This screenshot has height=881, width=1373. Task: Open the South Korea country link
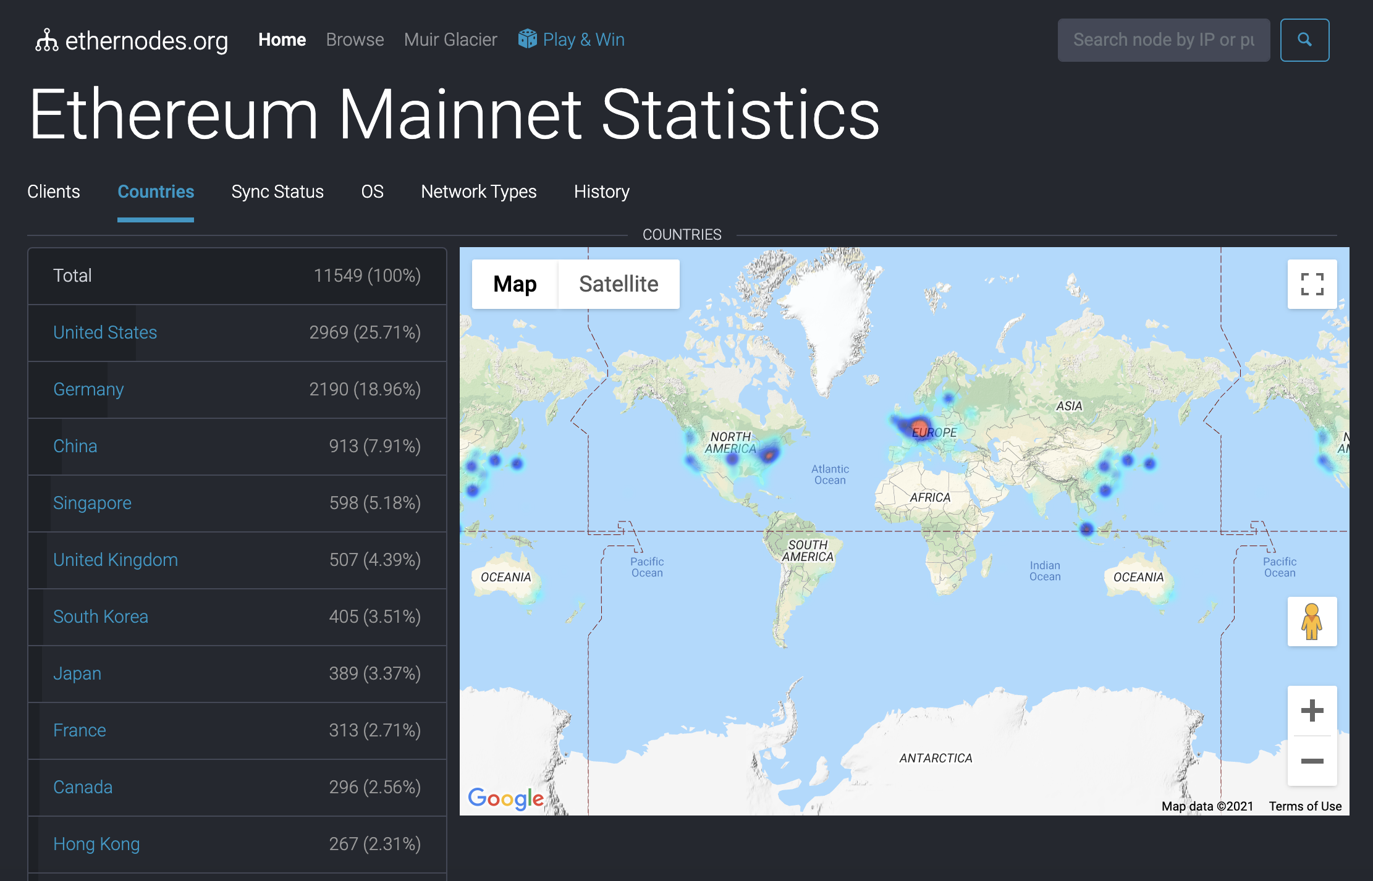(x=101, y=617)
